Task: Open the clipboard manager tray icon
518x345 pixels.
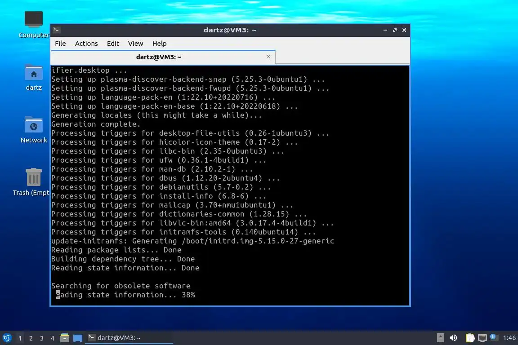Action: click(470, 338)
